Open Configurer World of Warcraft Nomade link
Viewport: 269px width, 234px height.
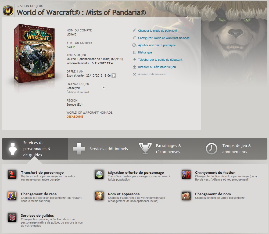pos(164,38)
